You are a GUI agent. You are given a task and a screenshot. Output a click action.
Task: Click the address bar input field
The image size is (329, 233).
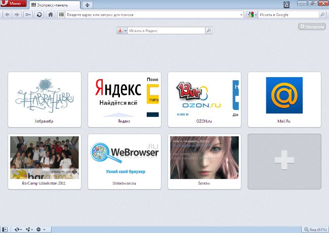(x=152, y=15)
